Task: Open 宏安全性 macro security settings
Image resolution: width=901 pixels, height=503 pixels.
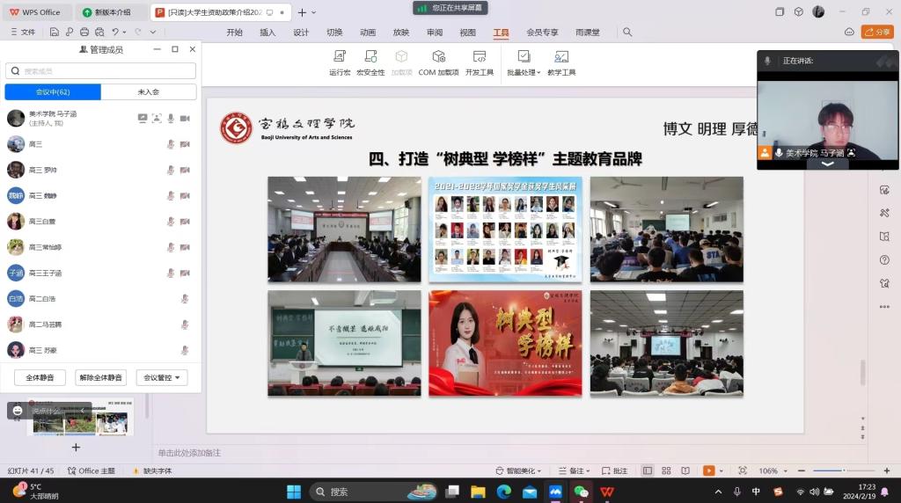Action: [x=370, y=62]
